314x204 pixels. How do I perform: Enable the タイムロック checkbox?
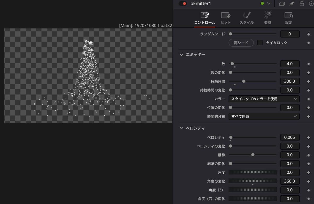tap(260, 43)
